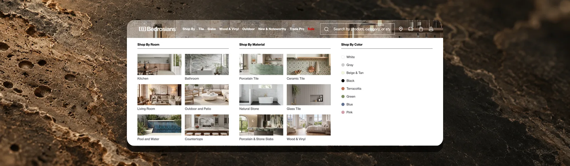Open the Slabs menu
The image size is (570, 166).
[212, 29]
